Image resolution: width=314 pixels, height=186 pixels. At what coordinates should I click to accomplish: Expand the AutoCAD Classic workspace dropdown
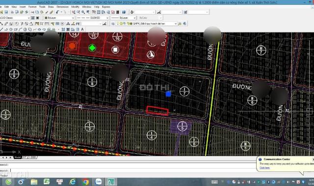28,18
